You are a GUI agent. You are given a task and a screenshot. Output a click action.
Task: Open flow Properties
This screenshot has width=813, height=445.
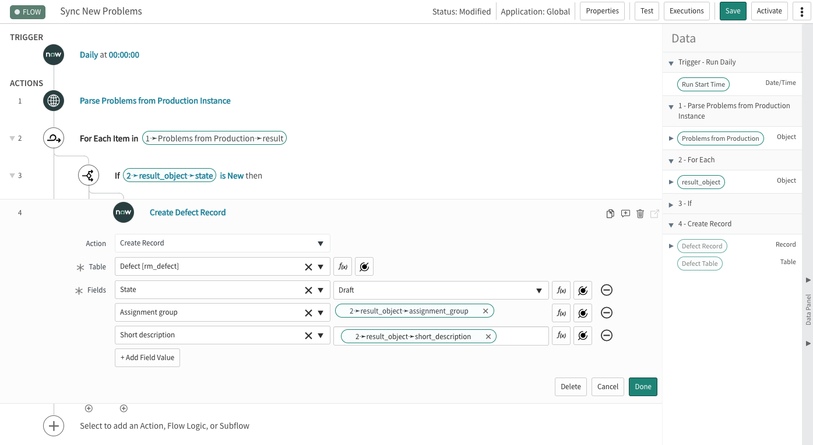coord(603,11)
